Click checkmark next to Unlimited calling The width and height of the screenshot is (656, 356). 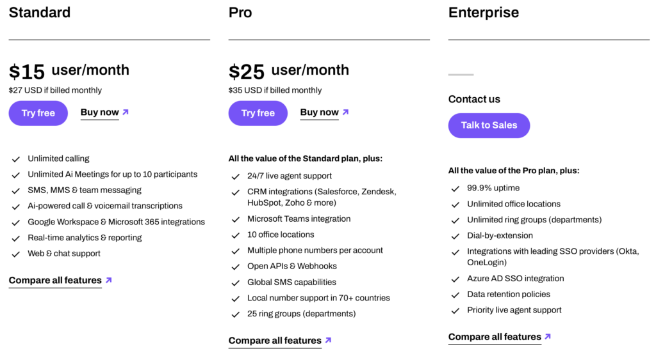[16, 159]
